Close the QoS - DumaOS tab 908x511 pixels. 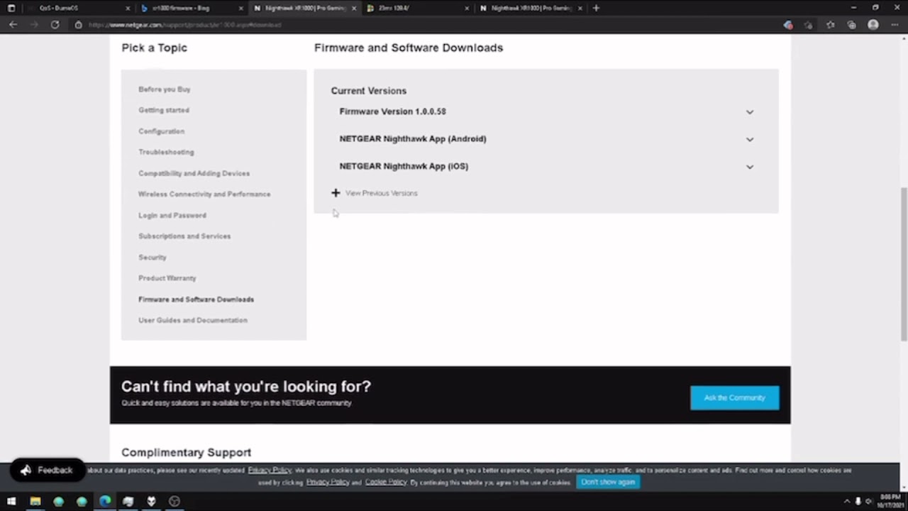pos(128,9)
